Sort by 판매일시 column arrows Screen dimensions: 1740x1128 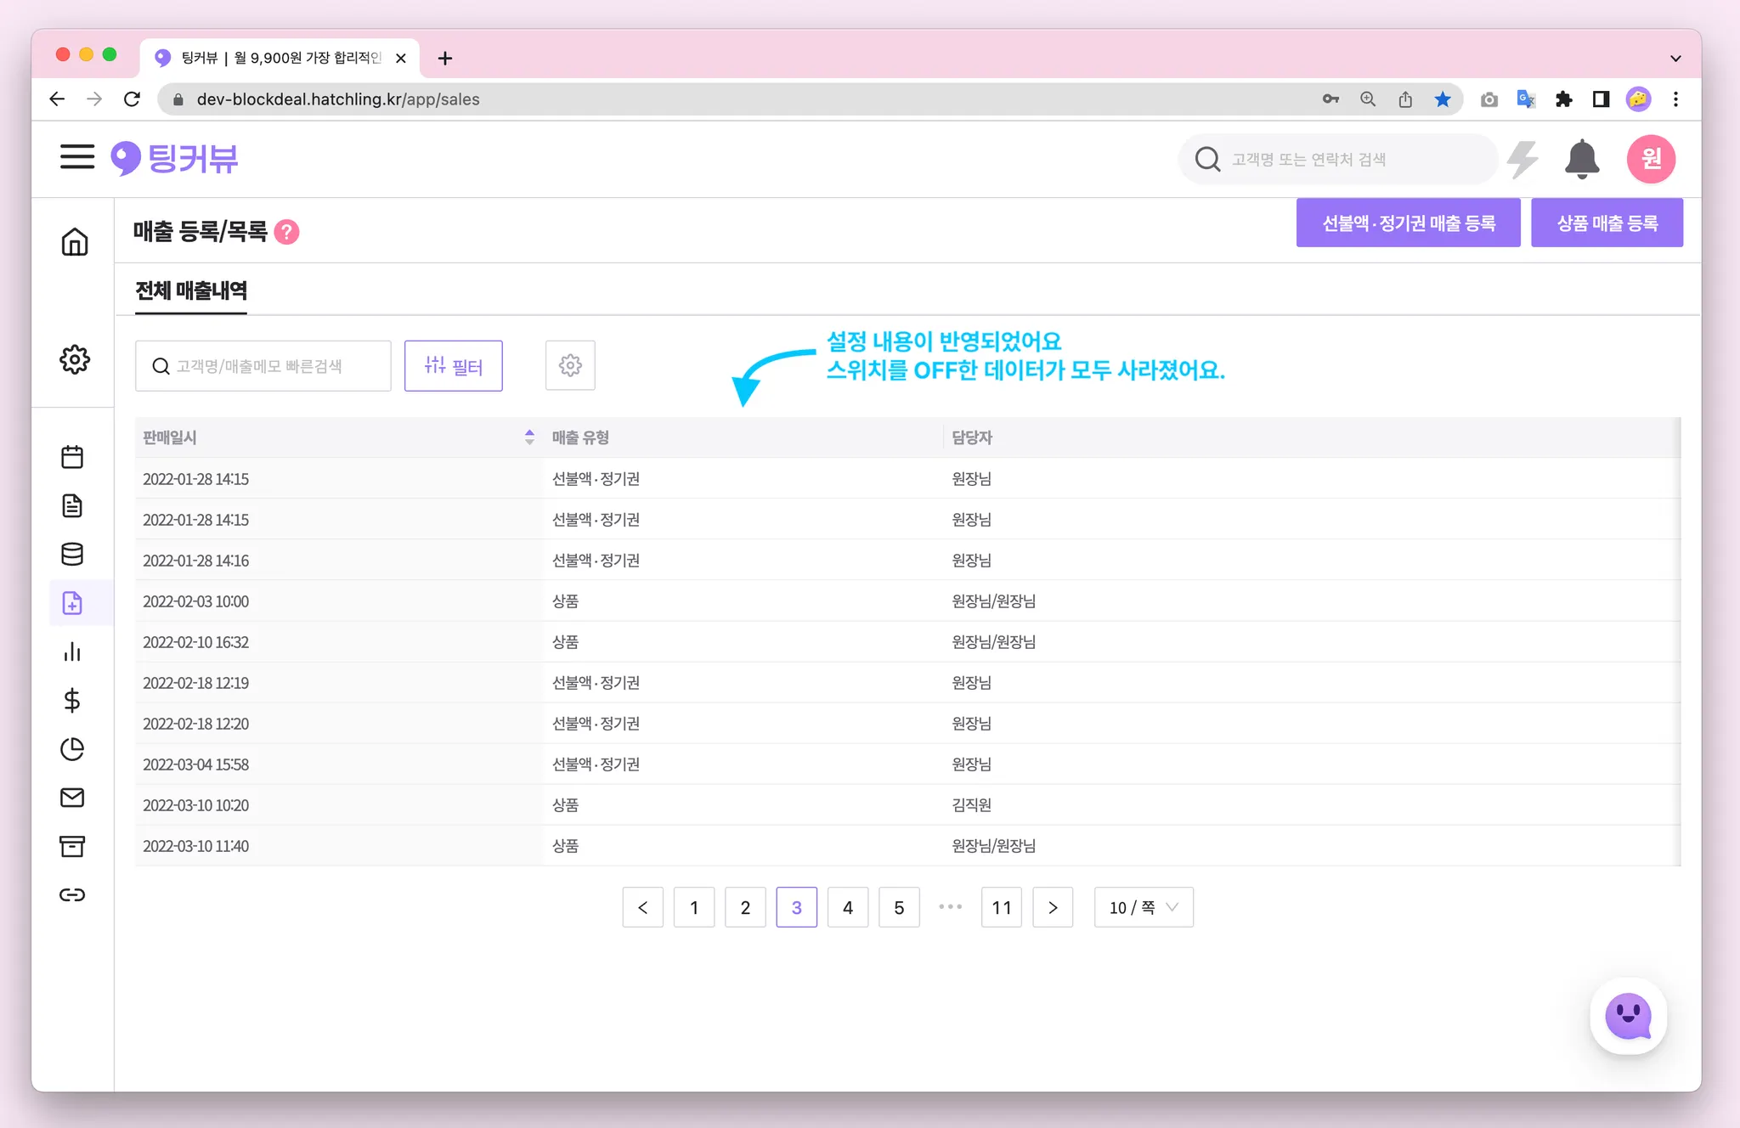(529, 437)
